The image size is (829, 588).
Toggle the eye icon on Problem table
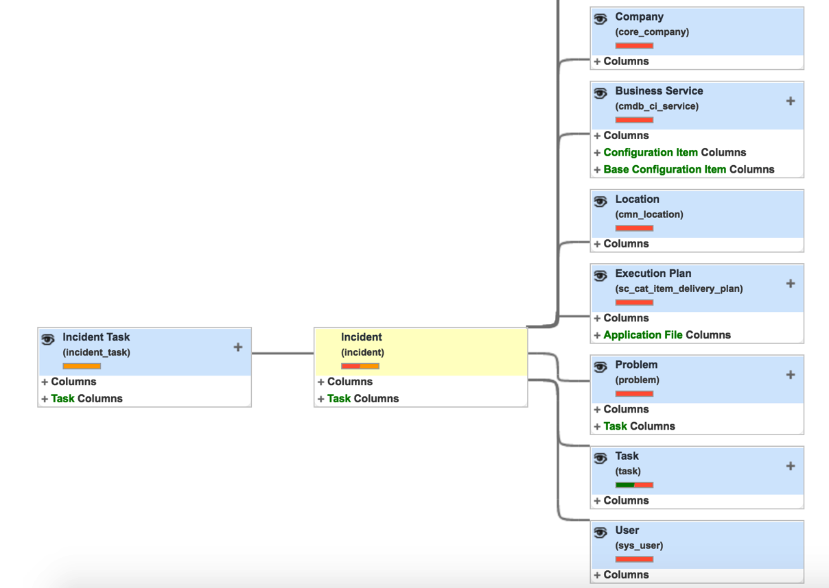point(600,367)
